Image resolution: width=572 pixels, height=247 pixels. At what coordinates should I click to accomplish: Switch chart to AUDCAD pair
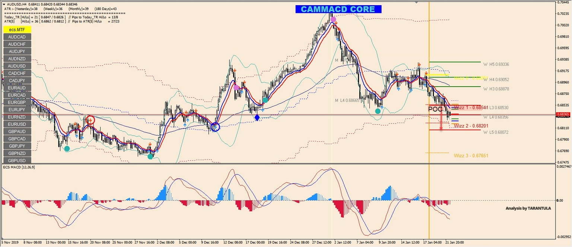point(16,37)
